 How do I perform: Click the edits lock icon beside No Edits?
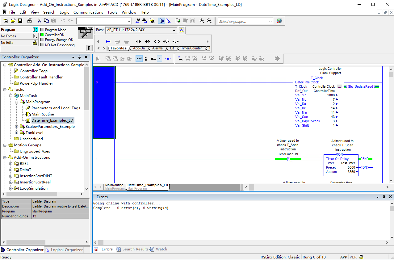[x=35, y=43]
